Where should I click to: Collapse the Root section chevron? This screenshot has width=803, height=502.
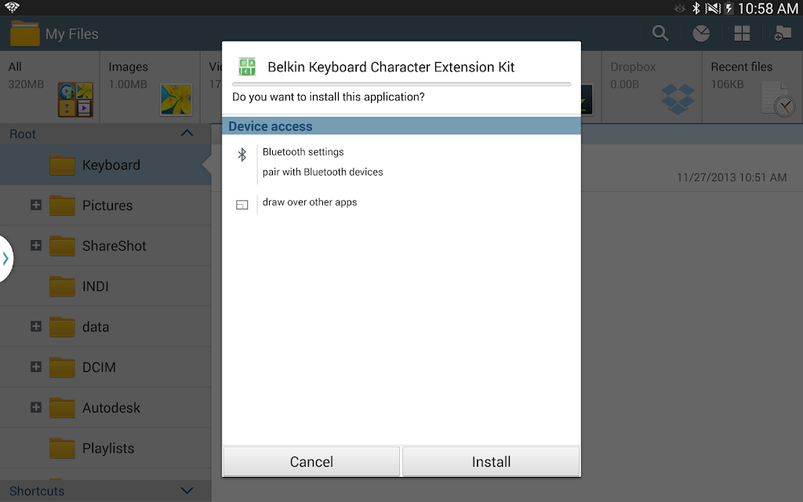click(x=187, y=133)
